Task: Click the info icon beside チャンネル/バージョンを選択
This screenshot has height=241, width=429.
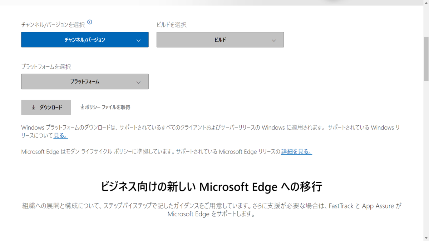Action: coord(90,22)
